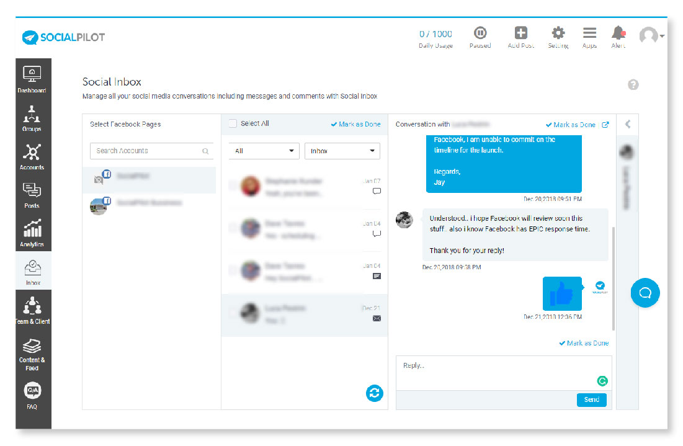Open conversation in new window icon
The image size is (683, 446).
click(x=605, y=125)
